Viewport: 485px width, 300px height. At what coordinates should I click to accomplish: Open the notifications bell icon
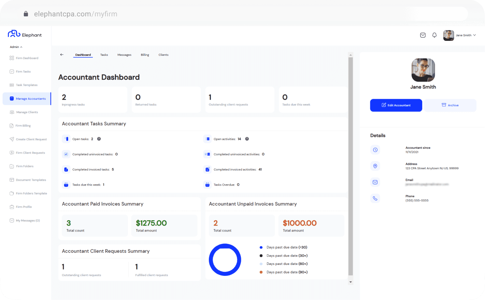(x=434, y=35)
